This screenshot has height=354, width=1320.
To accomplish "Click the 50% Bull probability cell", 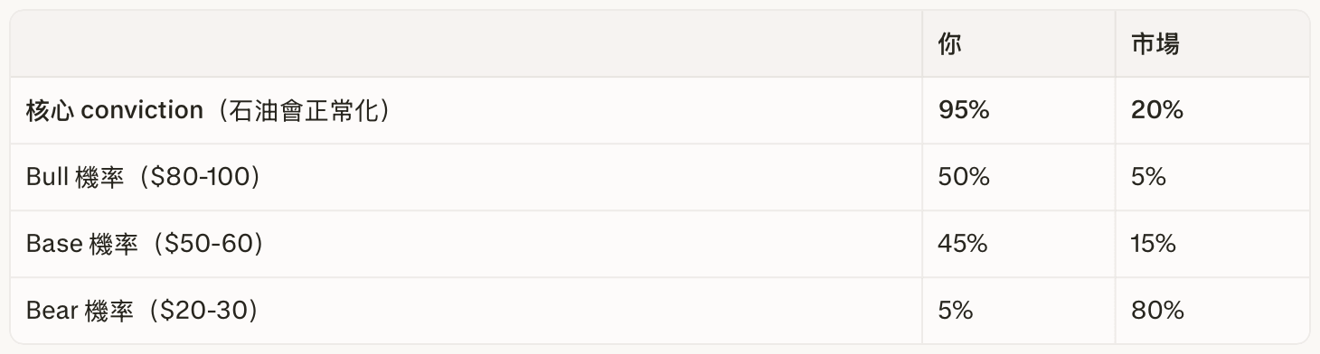I will tap(964, 178).
